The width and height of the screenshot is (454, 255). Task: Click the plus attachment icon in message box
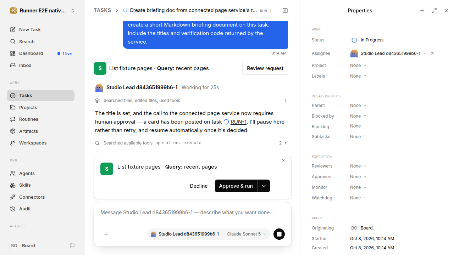[x=106, y=234]
